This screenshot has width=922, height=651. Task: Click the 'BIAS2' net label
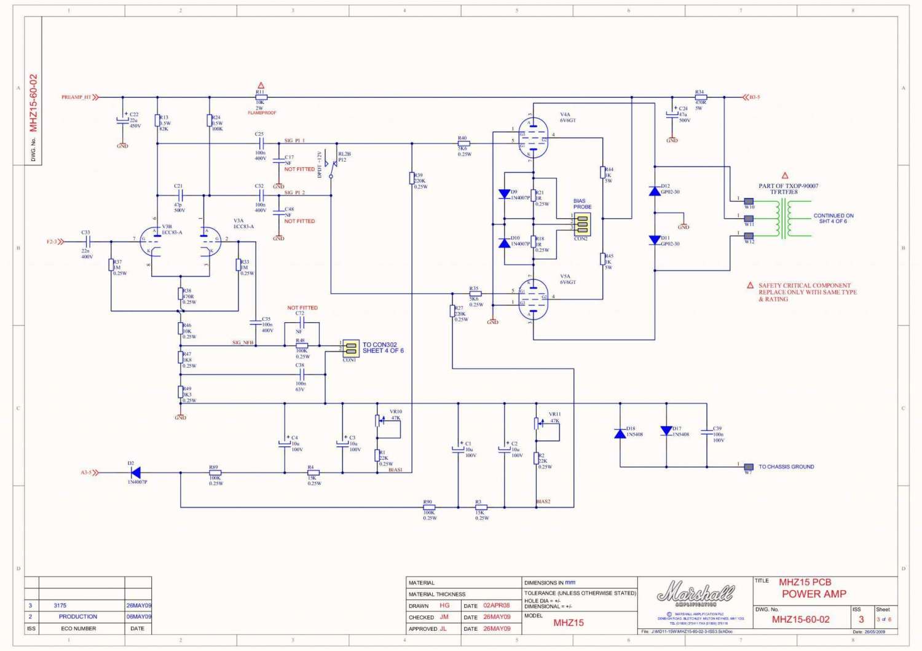coord(543,502)
